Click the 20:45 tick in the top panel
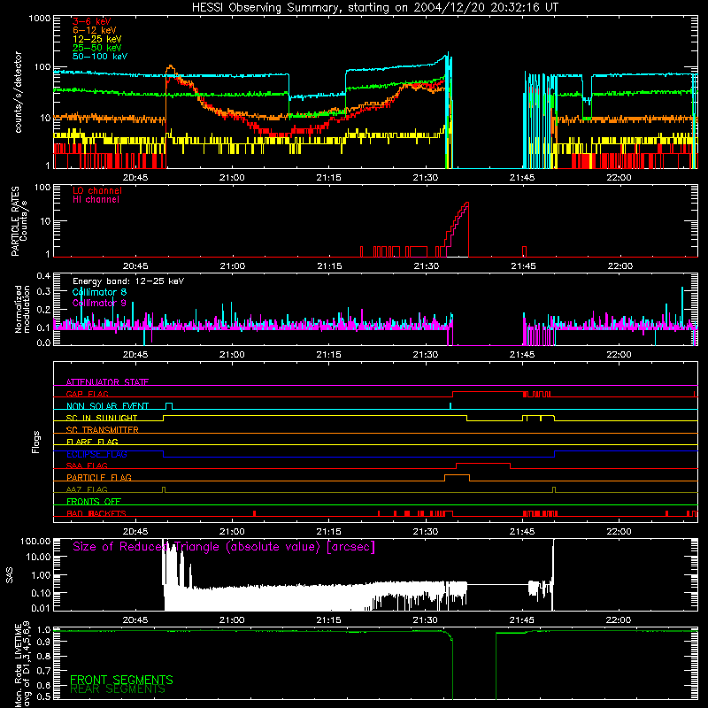This screenshot has height=708, width=708. coord(135,178)
